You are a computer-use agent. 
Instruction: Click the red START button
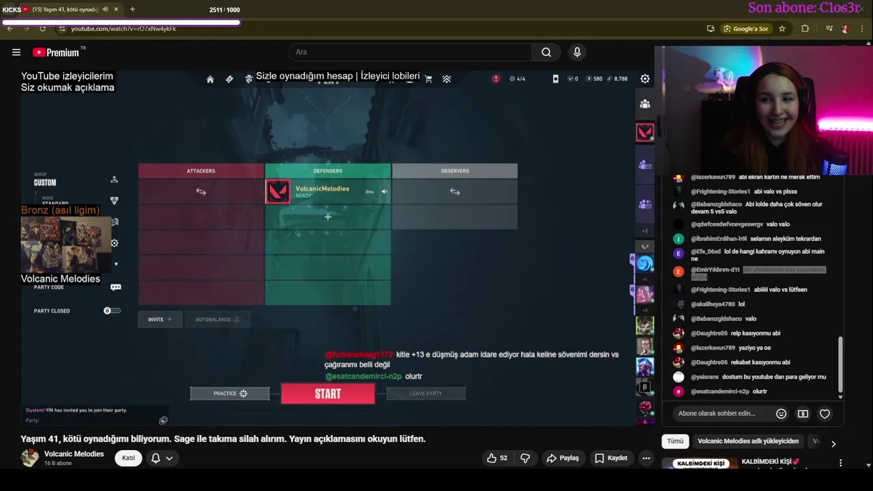[x=327, y=393]
